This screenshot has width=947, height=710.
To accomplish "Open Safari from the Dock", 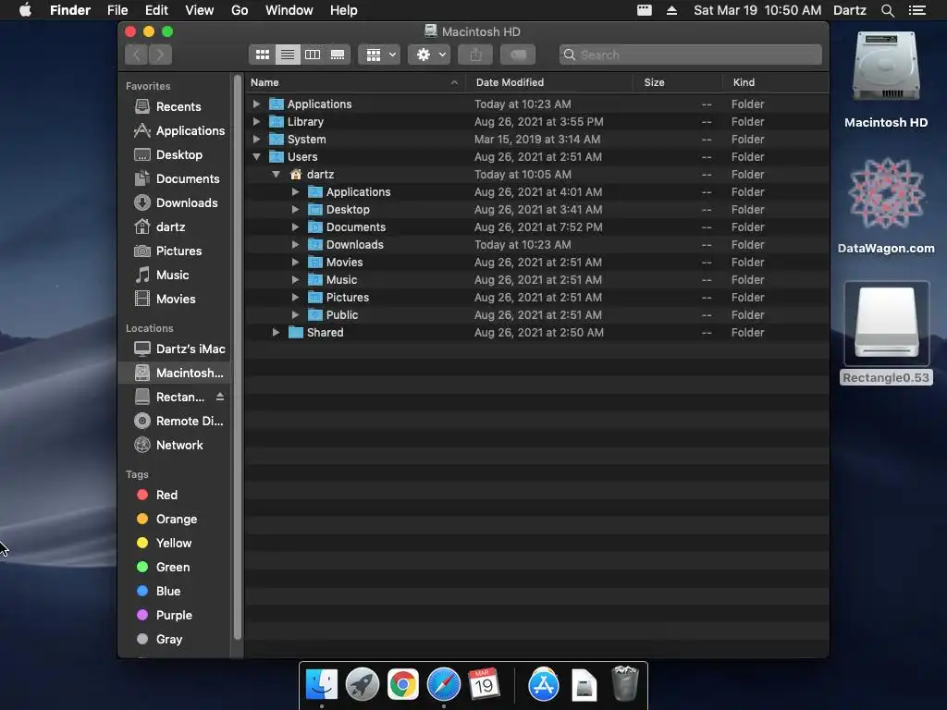I will pyautogui.click(x=444, y=685).
